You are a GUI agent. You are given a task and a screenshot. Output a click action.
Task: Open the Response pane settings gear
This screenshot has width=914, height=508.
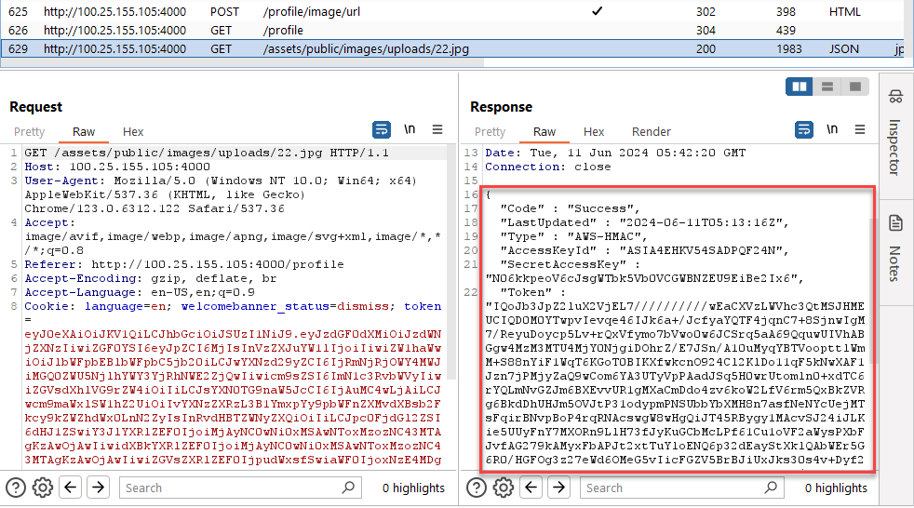(503, 487)
